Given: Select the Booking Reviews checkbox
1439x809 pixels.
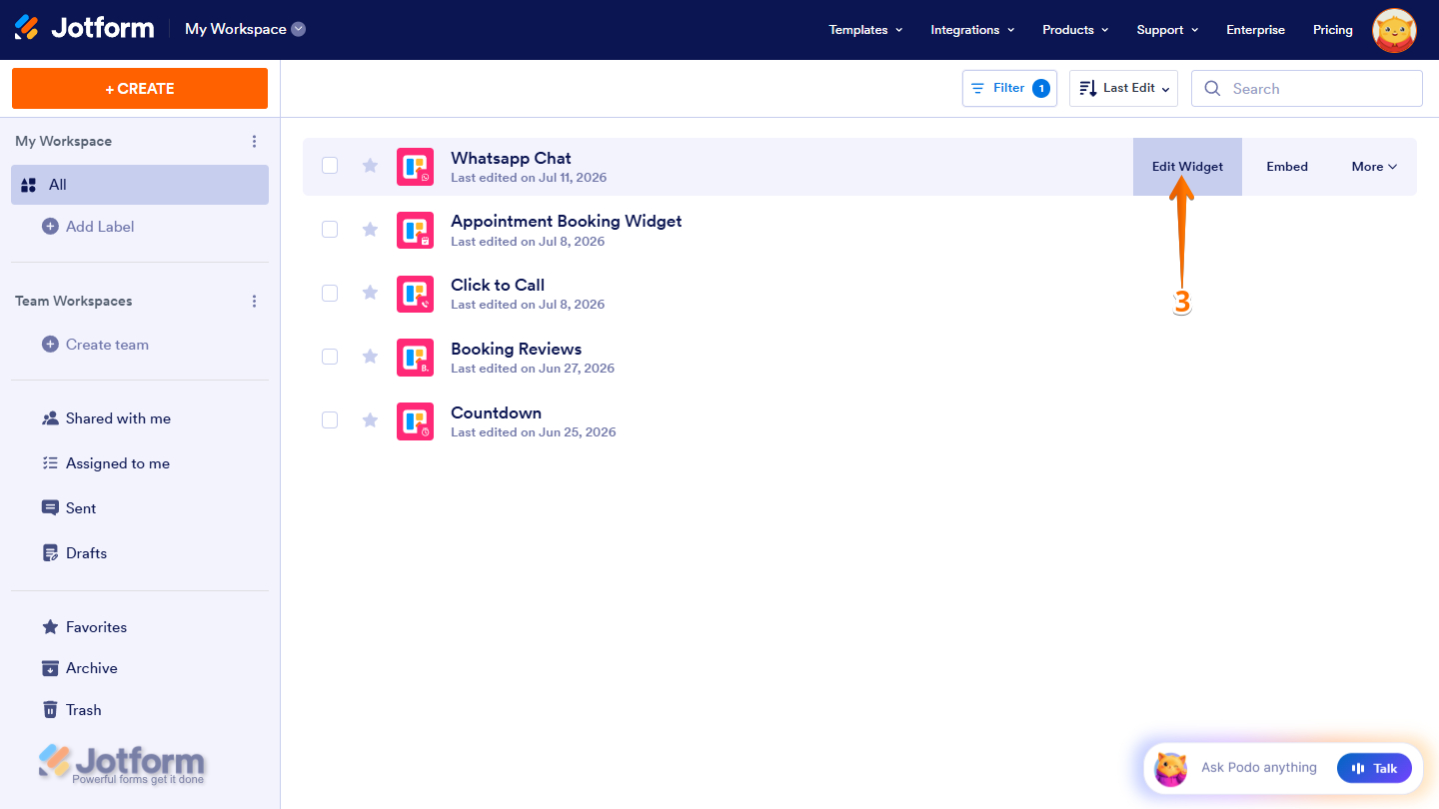Looking at the screenshot, I should 330,357.
